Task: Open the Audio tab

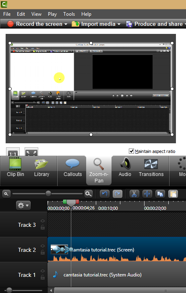Action: click(125, 167)
